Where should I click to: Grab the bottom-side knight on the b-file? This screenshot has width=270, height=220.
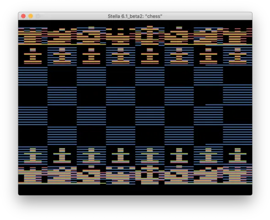coord(62,175)
